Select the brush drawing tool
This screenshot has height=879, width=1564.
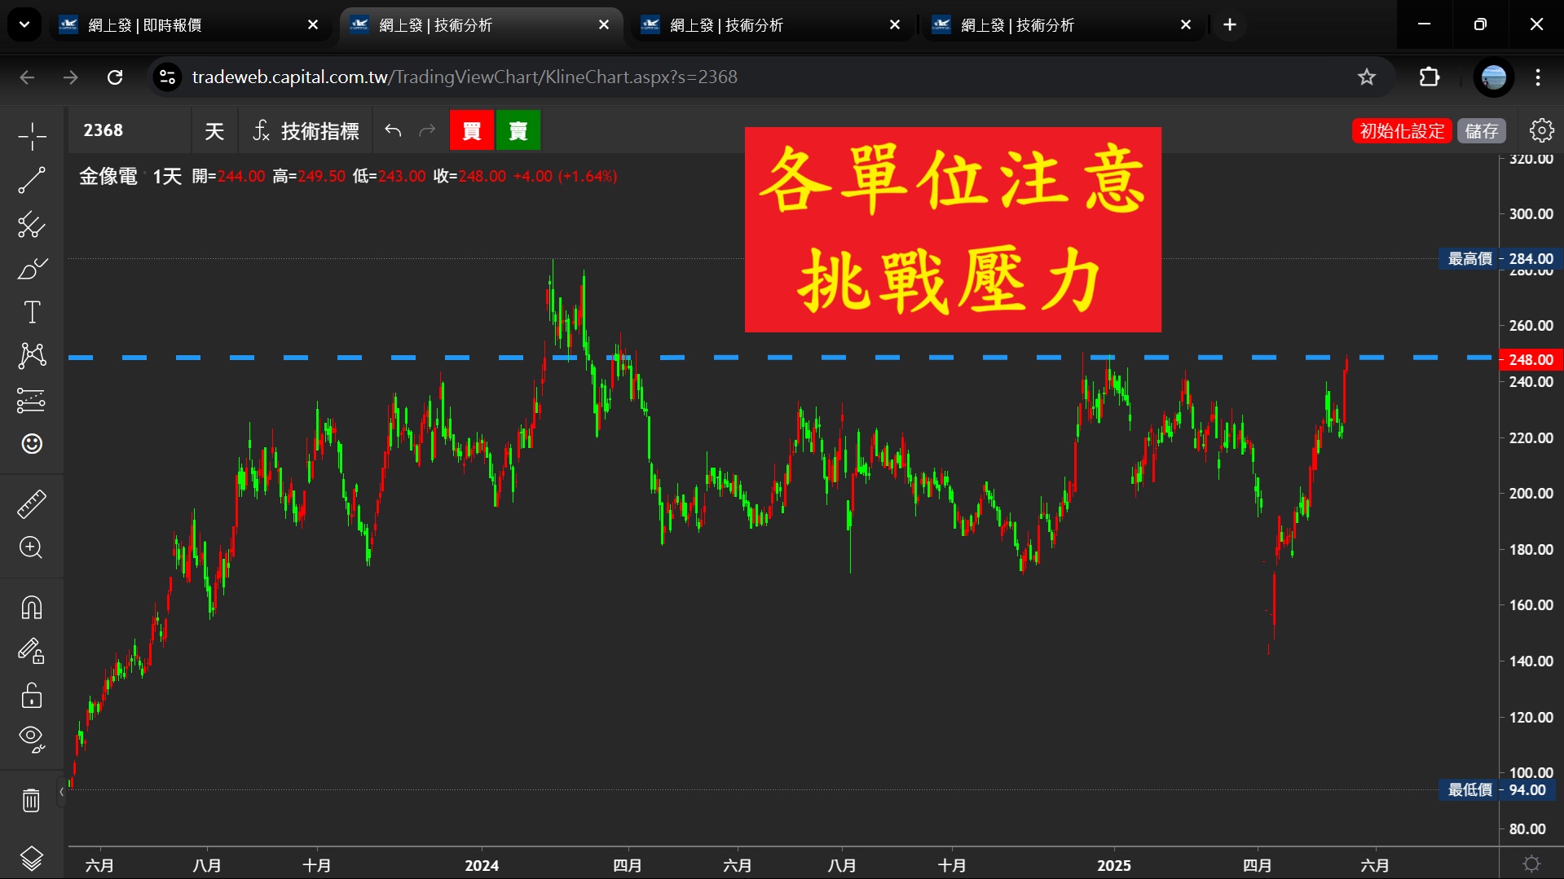coord(32,268)
